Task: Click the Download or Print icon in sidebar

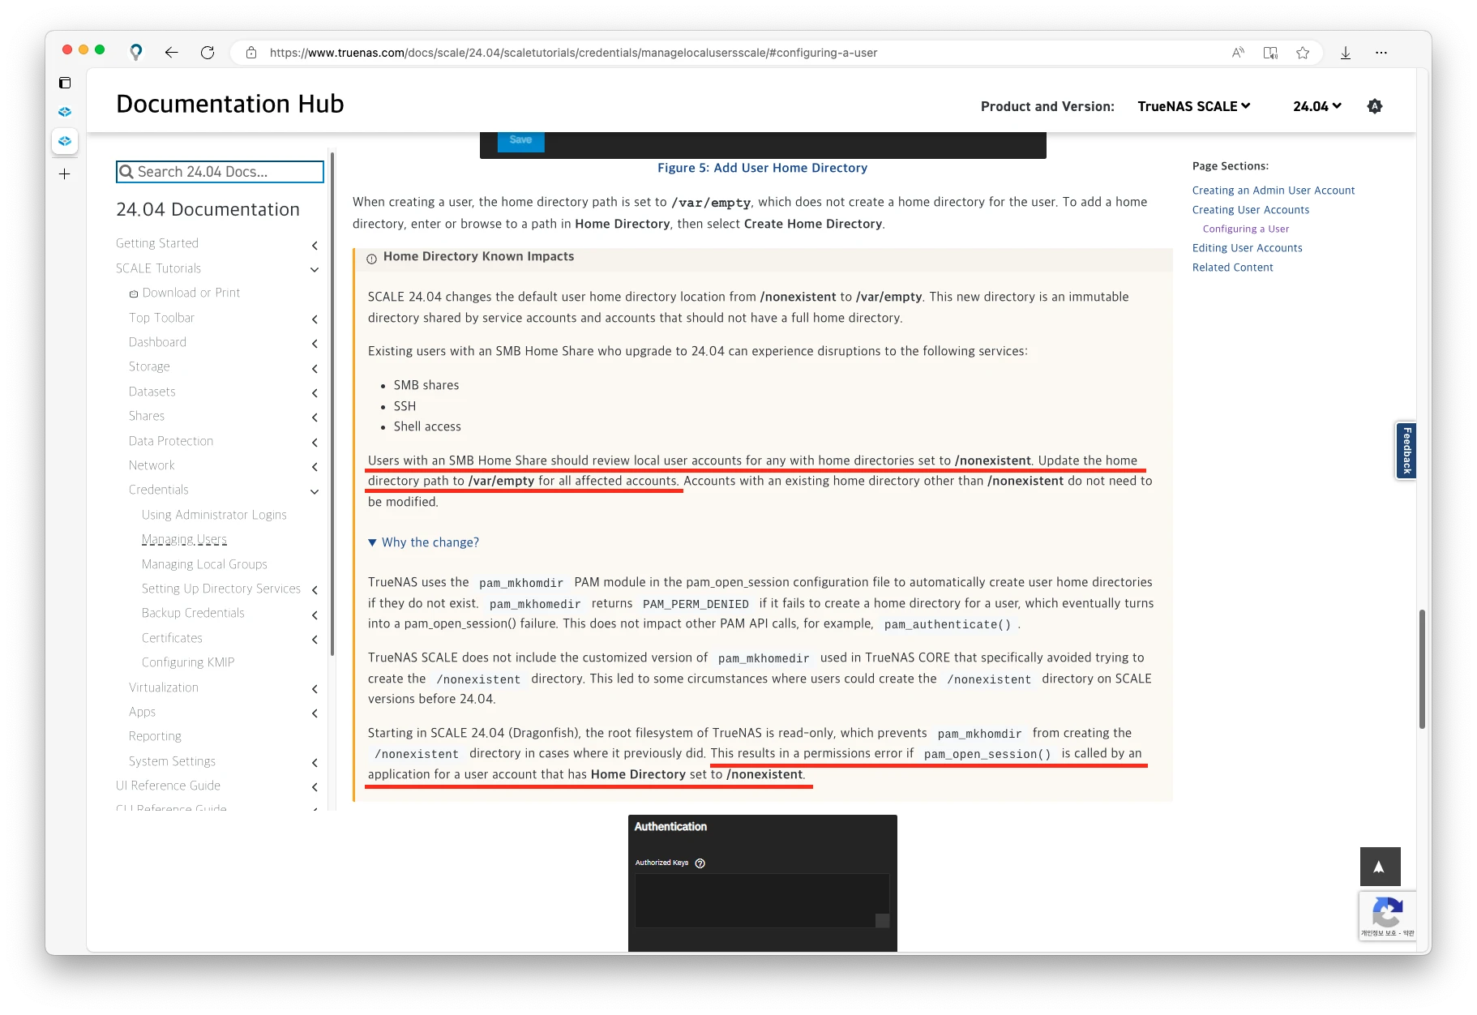Action: (132, 293)
